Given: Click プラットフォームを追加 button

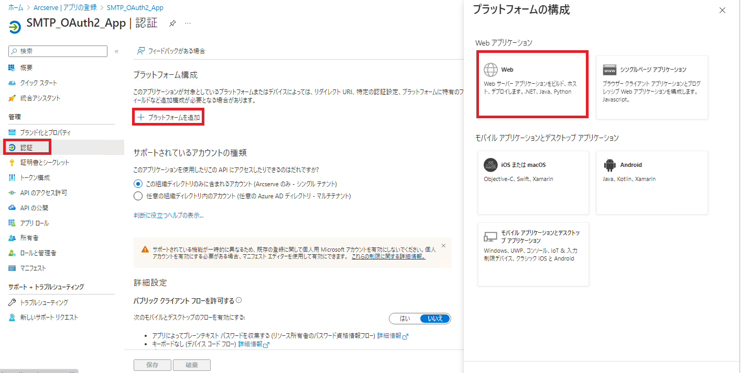Looking at the screenshot, I should tap(168, 117).
